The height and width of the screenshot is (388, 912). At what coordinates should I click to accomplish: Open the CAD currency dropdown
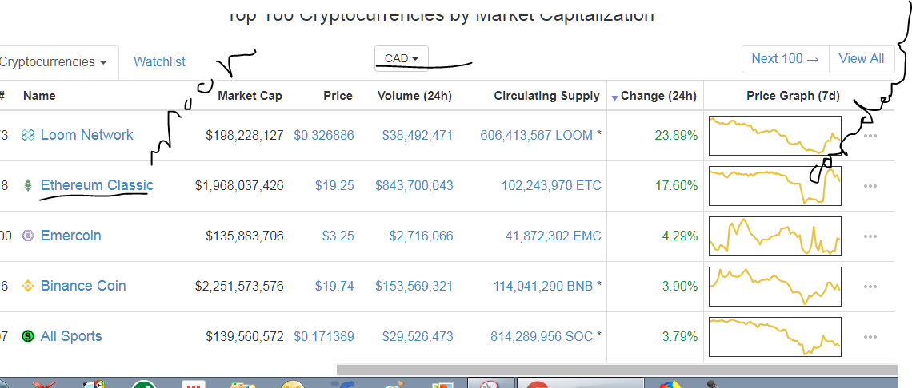402,58
